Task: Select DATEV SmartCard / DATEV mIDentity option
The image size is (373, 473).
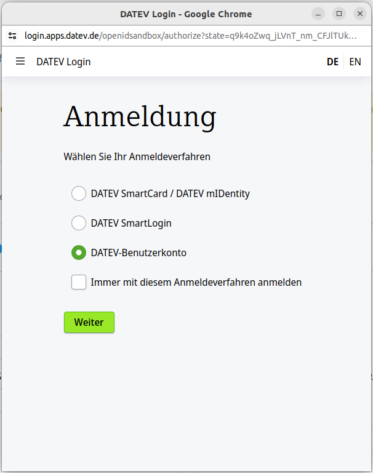Action: point(79,193)
